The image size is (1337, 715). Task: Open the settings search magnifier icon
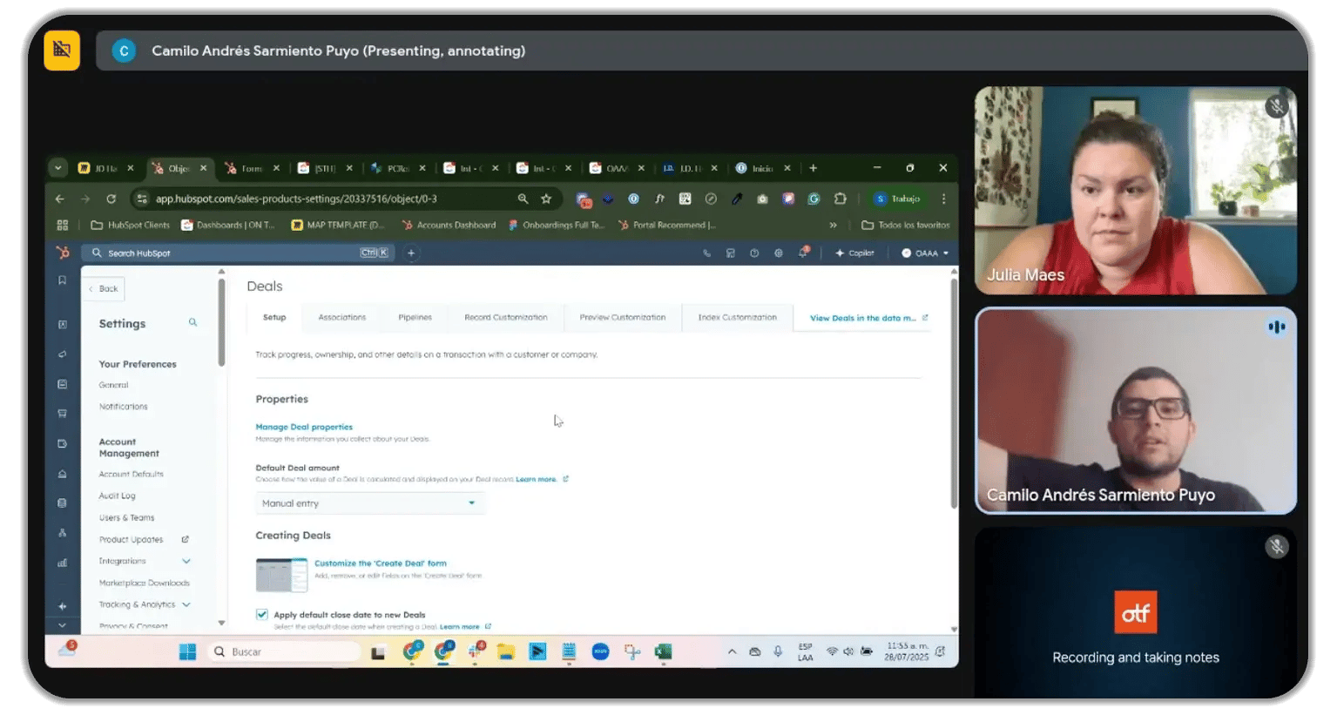click(192, 323)
